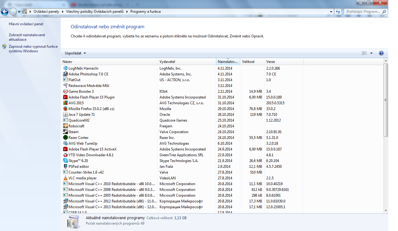
Task: Click the Mozilla Firefox 33.0.2 icon
Action: pyautogui.click(x=65, y=109)
